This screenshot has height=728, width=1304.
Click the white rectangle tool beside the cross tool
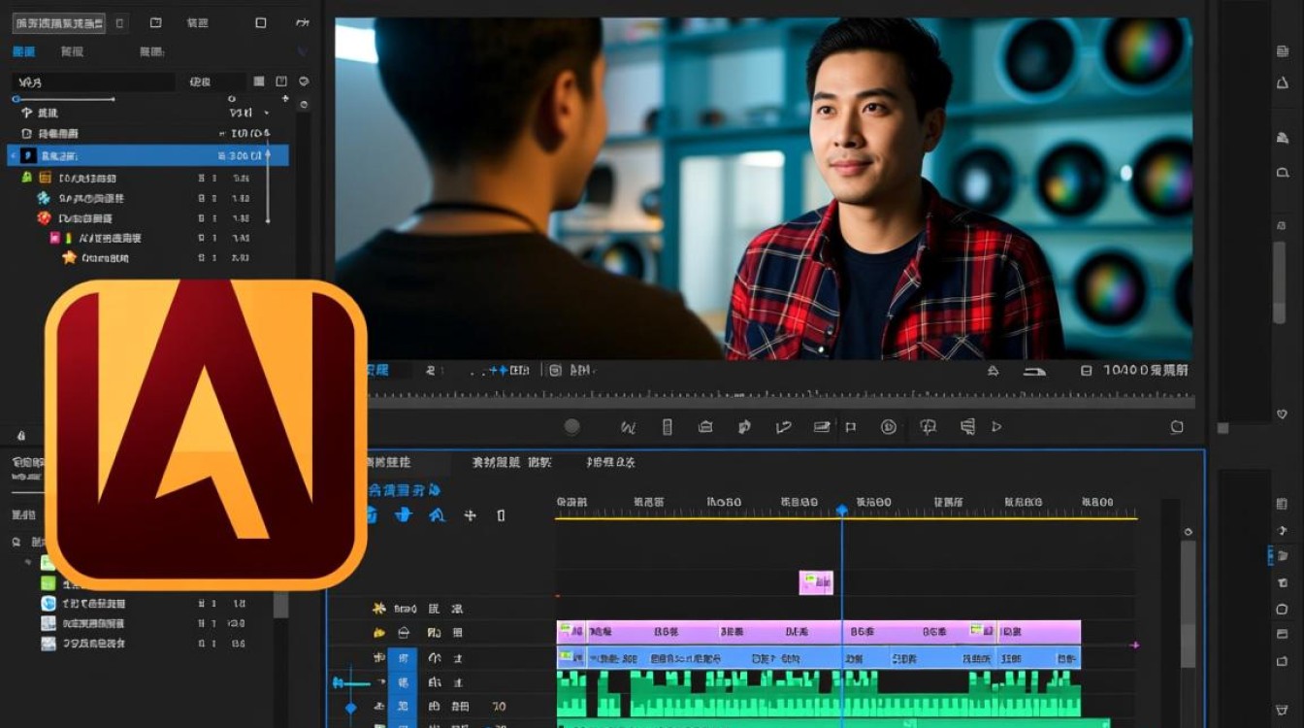pyautogui.click(x=501, y=515)
